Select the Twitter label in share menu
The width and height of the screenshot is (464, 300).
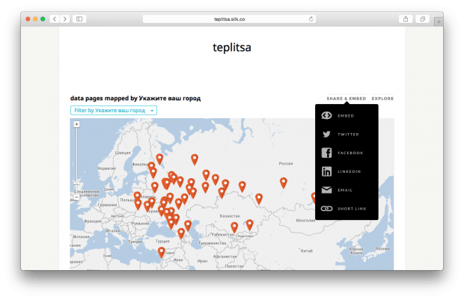click(x=348, y=135)
